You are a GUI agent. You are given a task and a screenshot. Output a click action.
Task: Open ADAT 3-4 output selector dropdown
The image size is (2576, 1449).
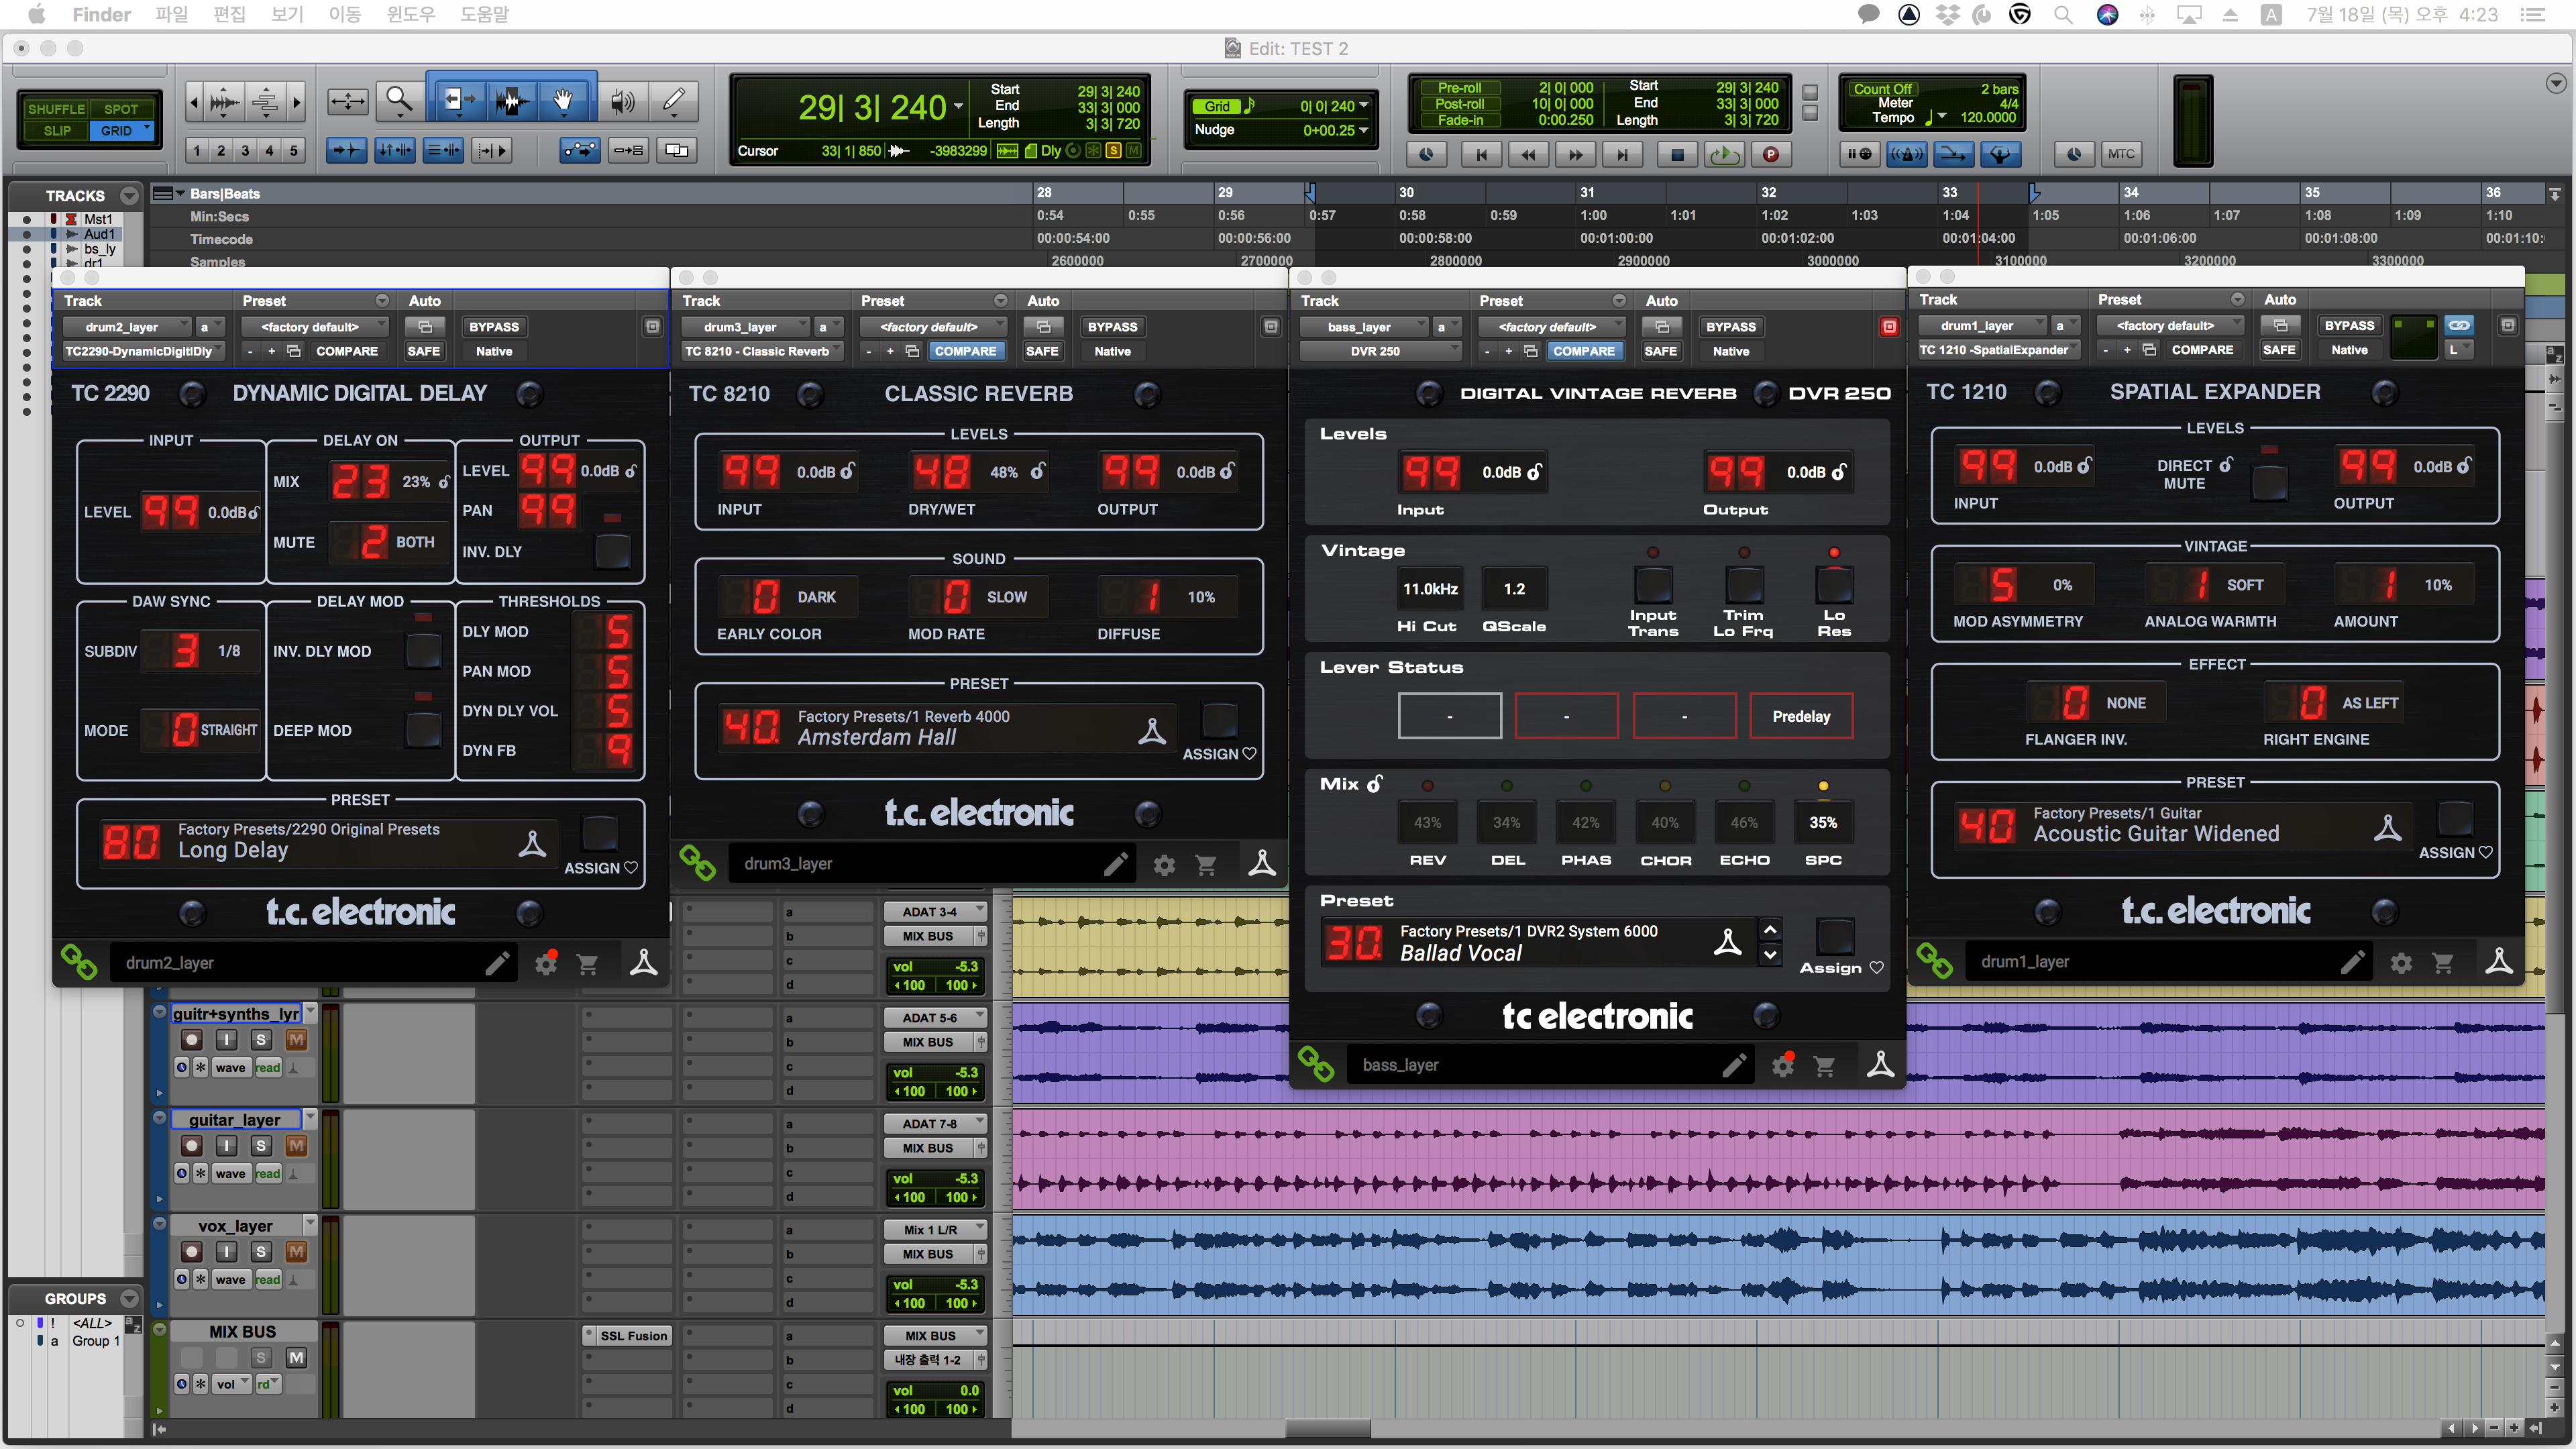pos(934,912)
